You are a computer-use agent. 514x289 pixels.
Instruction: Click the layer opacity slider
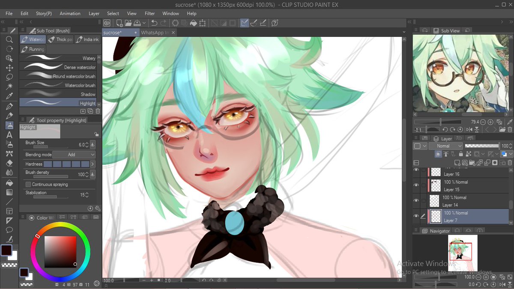[482, 146]
